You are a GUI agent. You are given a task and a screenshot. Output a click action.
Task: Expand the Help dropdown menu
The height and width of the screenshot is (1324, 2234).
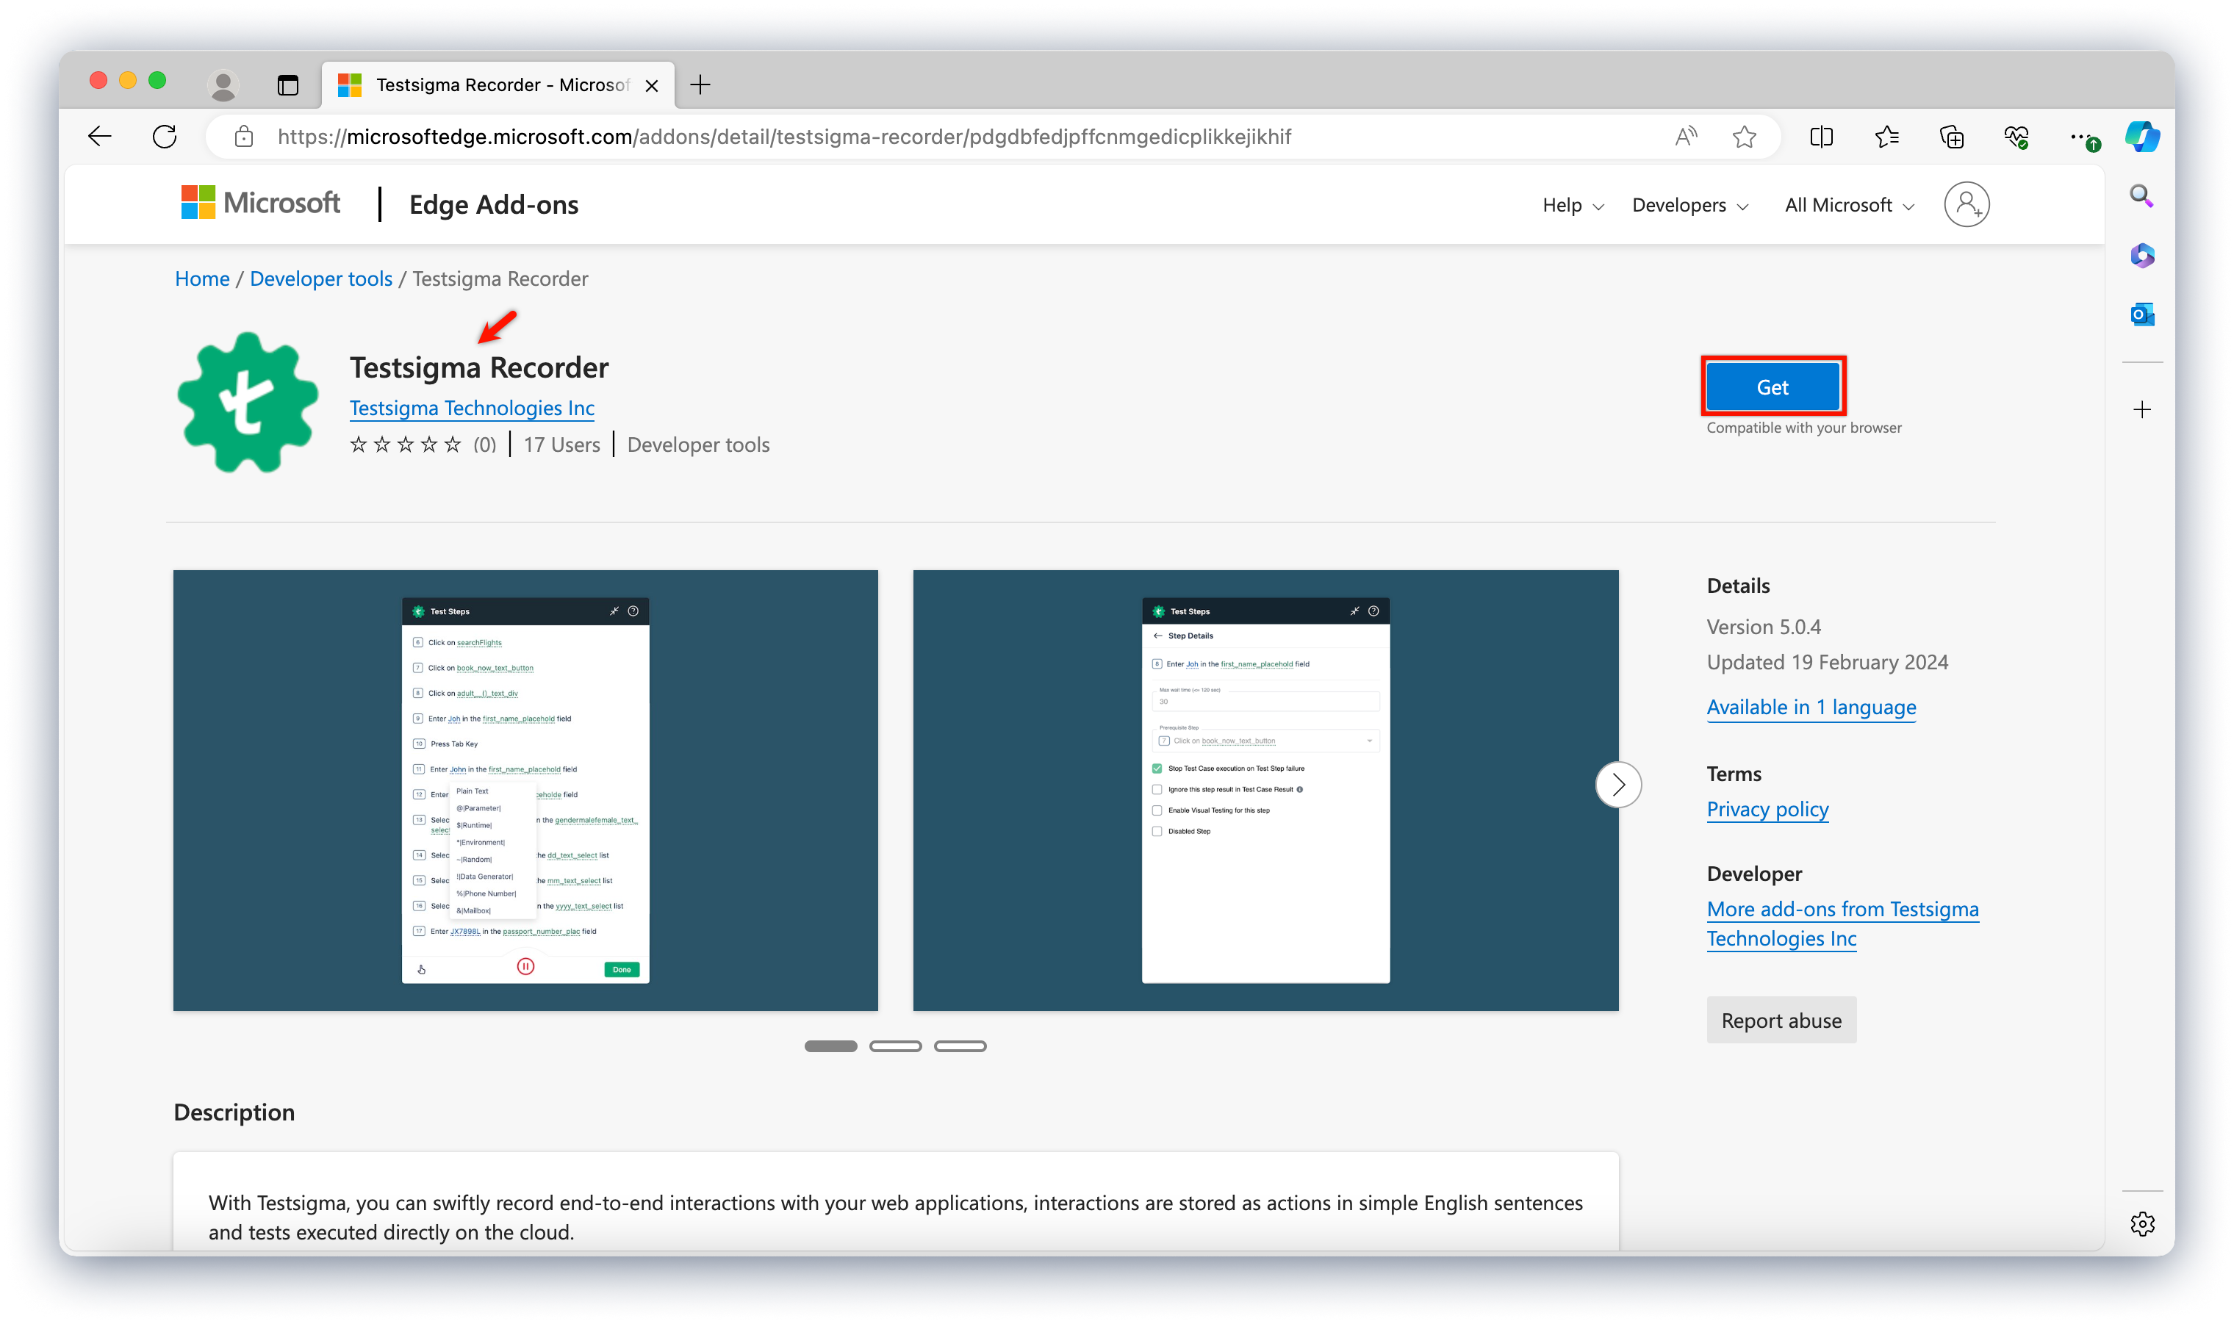[x=1572, y=205]
